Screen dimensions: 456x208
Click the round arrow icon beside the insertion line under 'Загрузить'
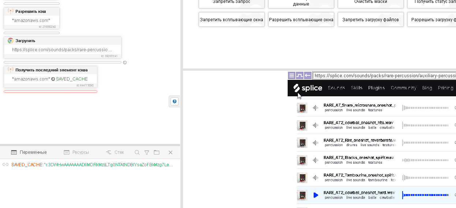(x=125, y=62)
